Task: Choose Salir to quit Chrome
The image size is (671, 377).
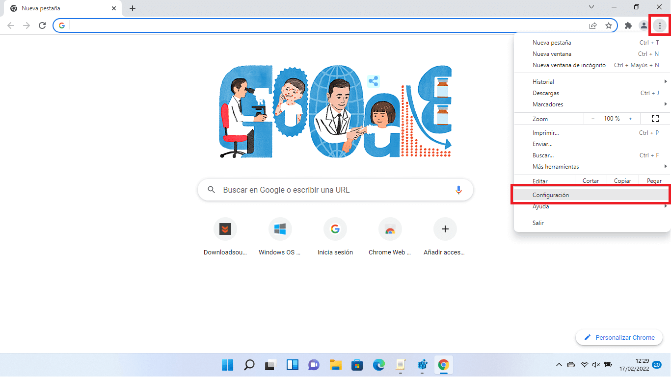Action: (592, 223)
